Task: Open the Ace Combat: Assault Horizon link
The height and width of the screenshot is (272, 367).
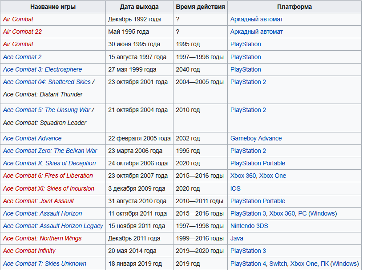Action: coord(42,213)
